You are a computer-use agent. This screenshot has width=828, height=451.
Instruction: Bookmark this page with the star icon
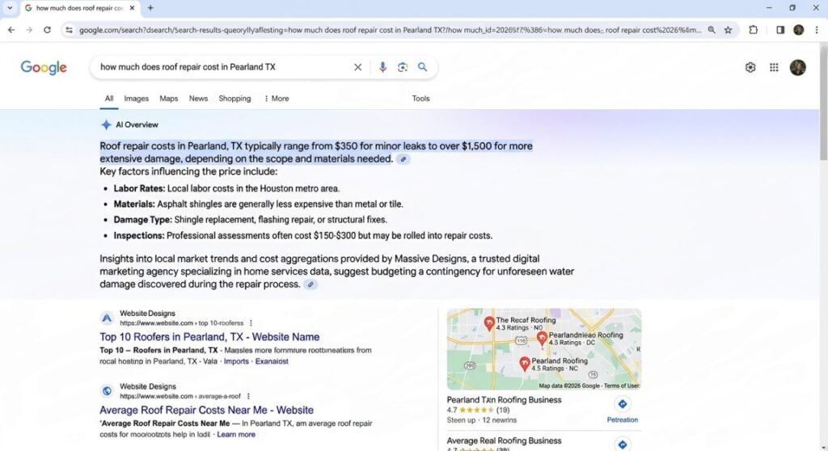[x=729, y=30]
